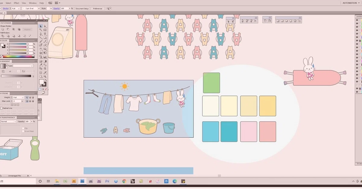
Task: Pick the Eyedropper tool
Action: coord(41,64)
